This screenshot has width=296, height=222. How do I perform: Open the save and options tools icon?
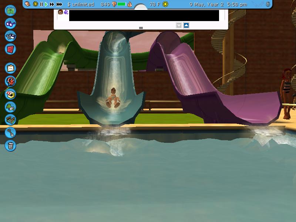click(10, 36)
